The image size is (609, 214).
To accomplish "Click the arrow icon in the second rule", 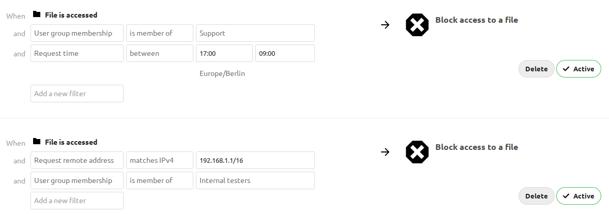I will 385,152.
